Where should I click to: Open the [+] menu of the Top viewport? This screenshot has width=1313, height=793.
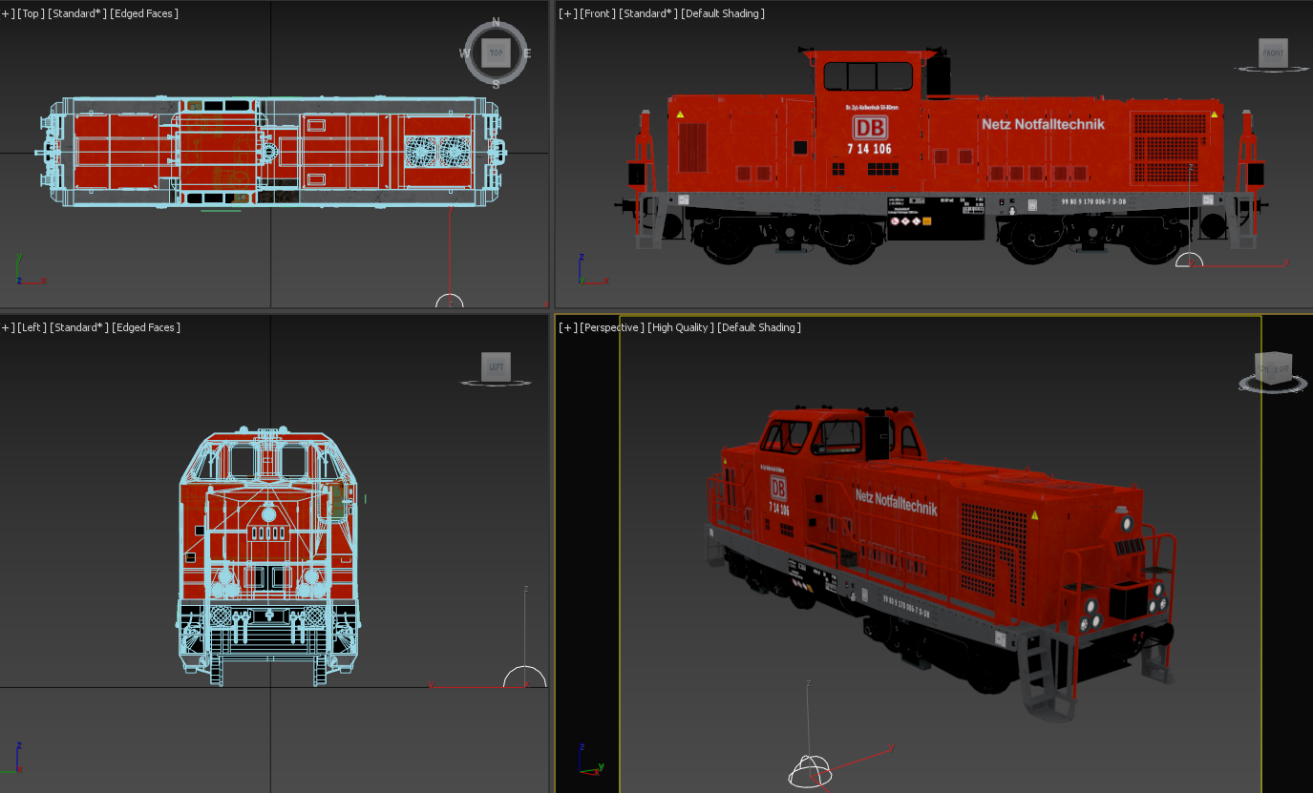(x=8, y=13)
